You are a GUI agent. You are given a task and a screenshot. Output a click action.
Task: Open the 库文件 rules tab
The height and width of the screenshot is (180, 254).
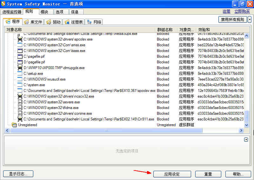point(33,22)
